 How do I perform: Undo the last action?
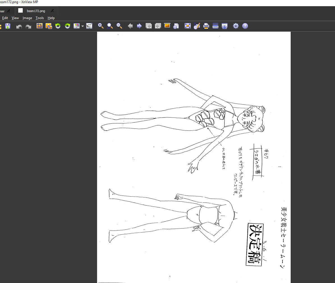[19, 26]
